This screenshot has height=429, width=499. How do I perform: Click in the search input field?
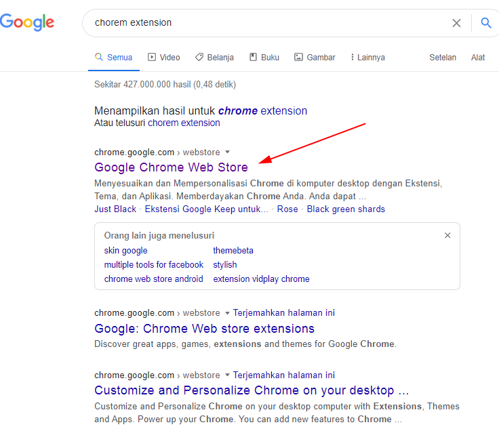tap(267, 22)
